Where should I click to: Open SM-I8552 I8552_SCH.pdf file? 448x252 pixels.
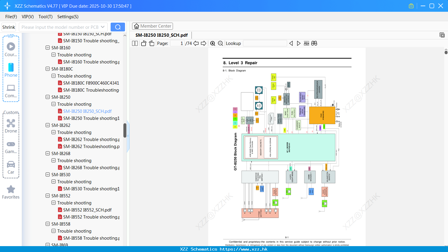[87, 210]
